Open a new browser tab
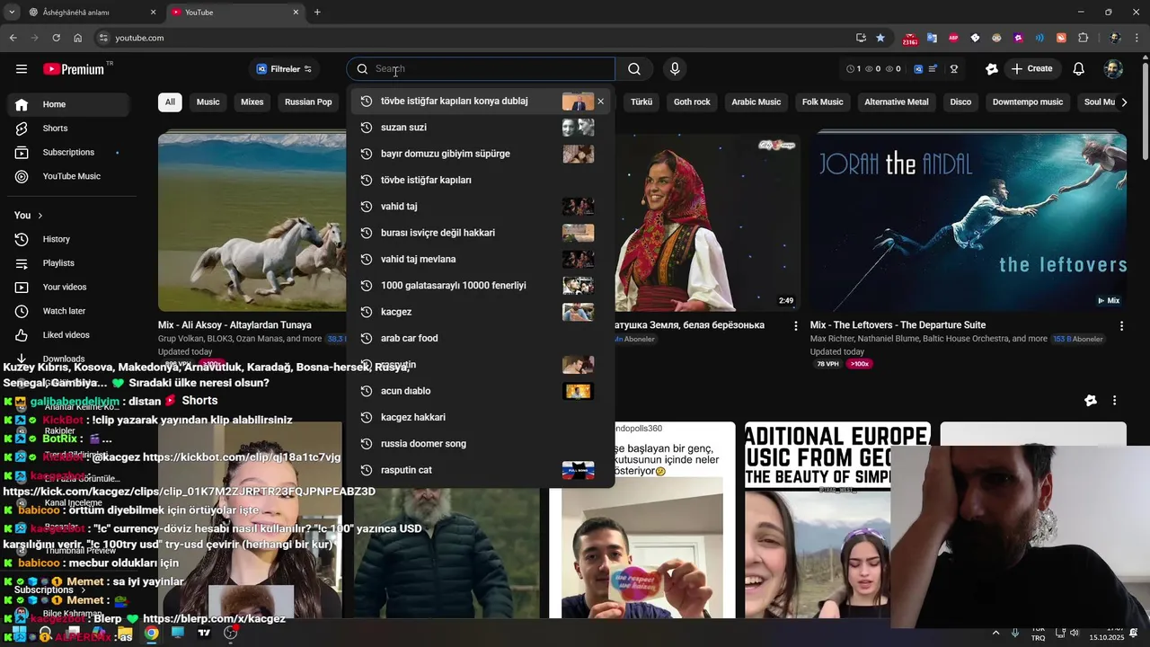The image size is (1150, 647). [x=317, y=13]
